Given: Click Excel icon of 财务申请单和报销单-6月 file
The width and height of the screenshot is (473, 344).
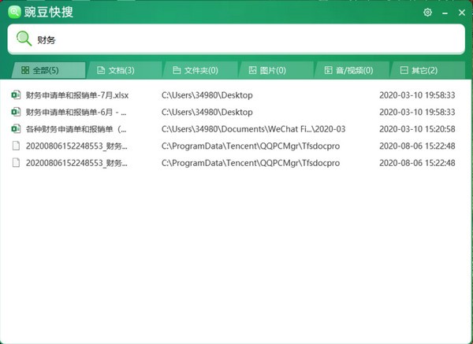Looking at the screenshot, I should click(16, 112).
